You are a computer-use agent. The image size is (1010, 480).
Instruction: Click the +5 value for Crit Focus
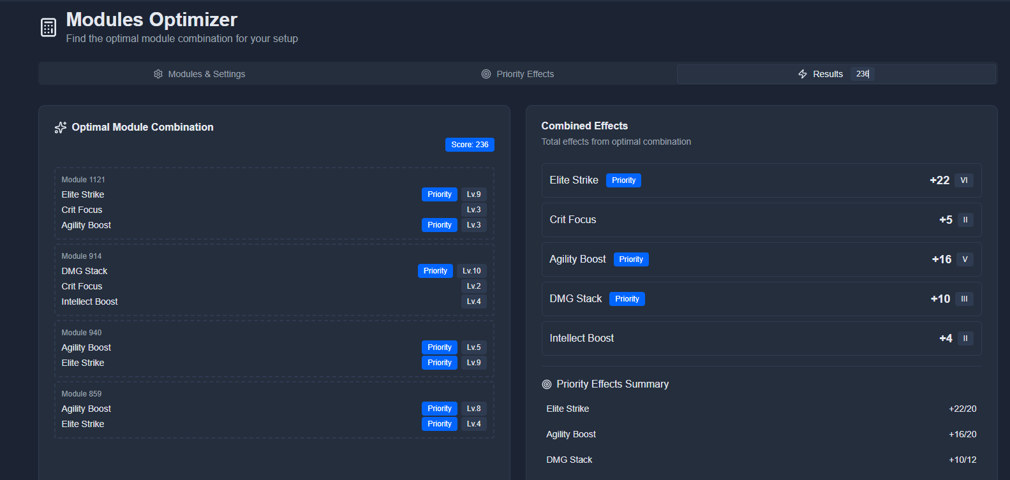click(946, 220)
